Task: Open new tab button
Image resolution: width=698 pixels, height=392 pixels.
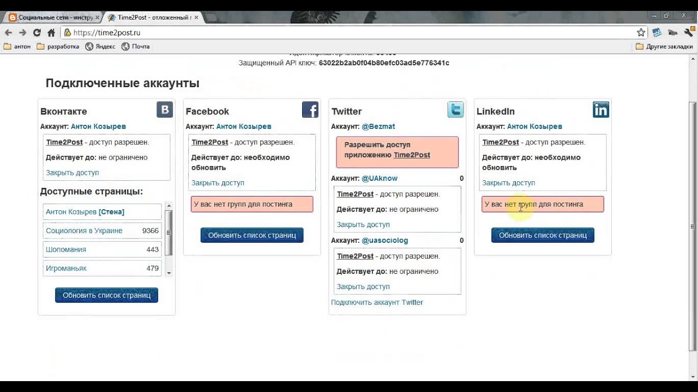Action: point(212,18)
